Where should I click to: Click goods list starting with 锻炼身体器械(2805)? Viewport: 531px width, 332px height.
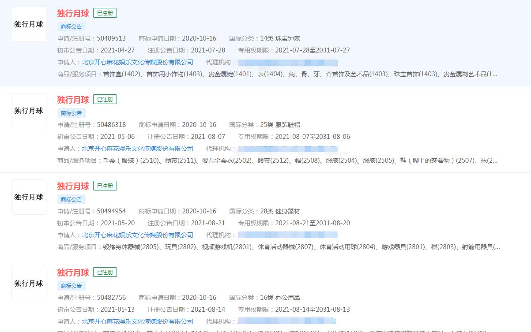coord(301,247)
